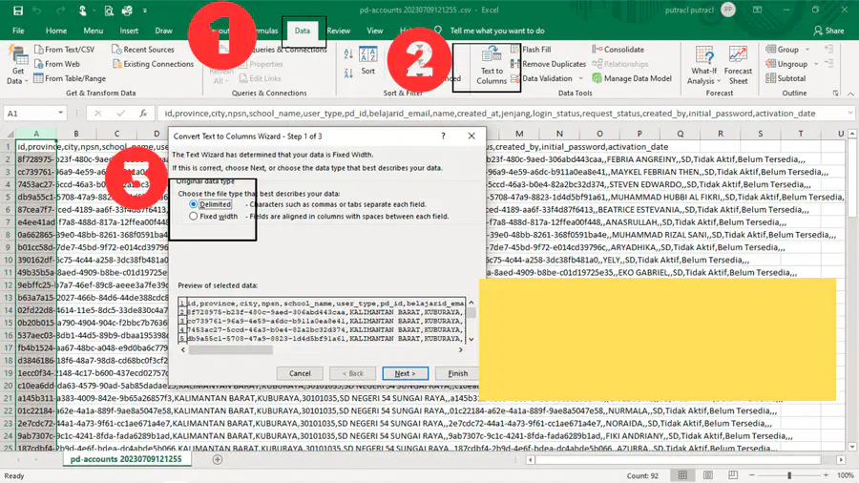Click Consolidate tool
The width and height of the screenshot is (859, 483).
click(618, 50)
